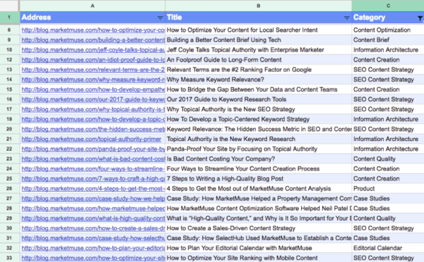Select row 19 header number

point(9,119)
